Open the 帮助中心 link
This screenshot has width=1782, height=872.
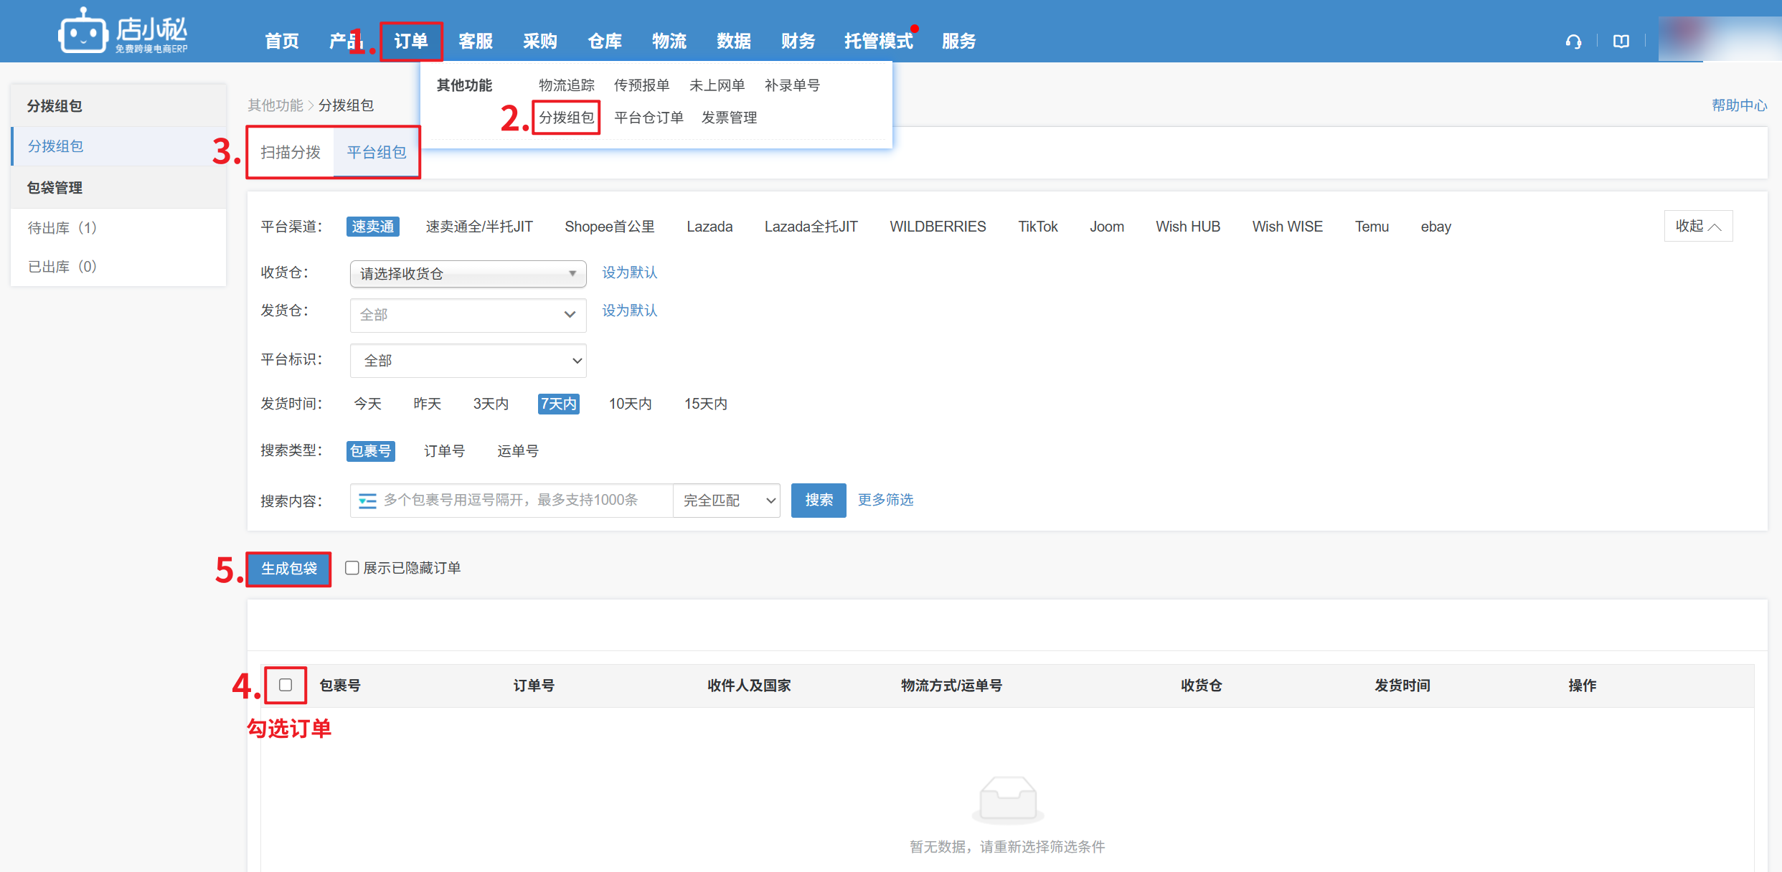pyautogui.click(x=1738, y=105)
